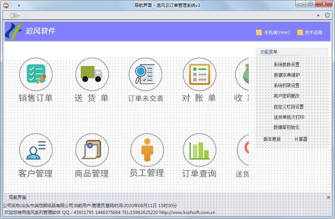335x219 pixels.
Task: 打开销售订单图标
Action: (x=36, y=75)
